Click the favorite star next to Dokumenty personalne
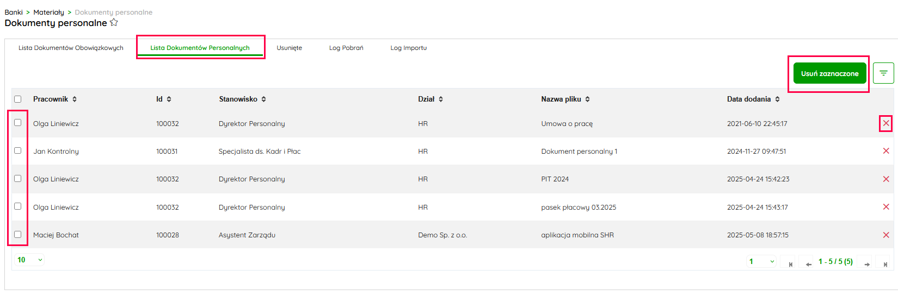The height and width of the screenshot is (308, 898). point(114,22)
